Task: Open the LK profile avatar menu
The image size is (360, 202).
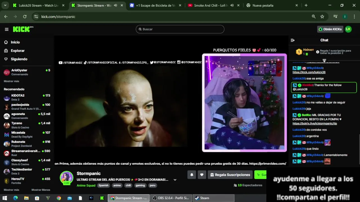Action: 348,29
